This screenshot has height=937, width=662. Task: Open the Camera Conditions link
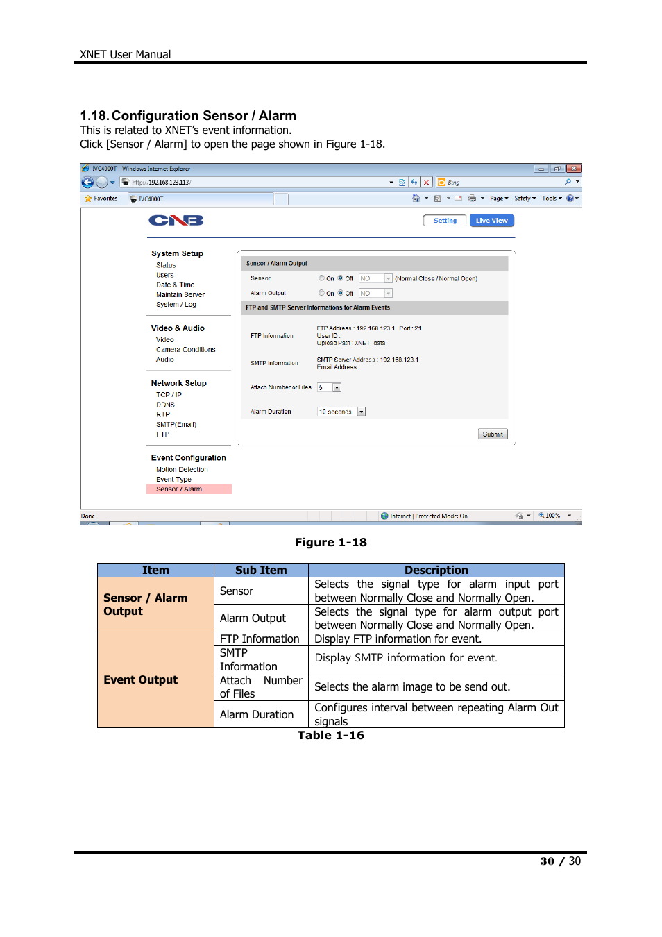(186, 349)
